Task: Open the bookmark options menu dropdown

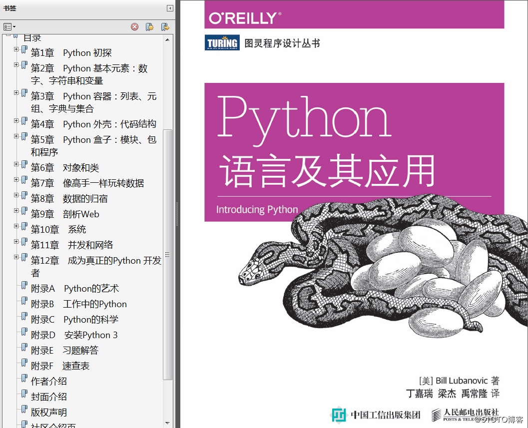Action: coord(9,26)
